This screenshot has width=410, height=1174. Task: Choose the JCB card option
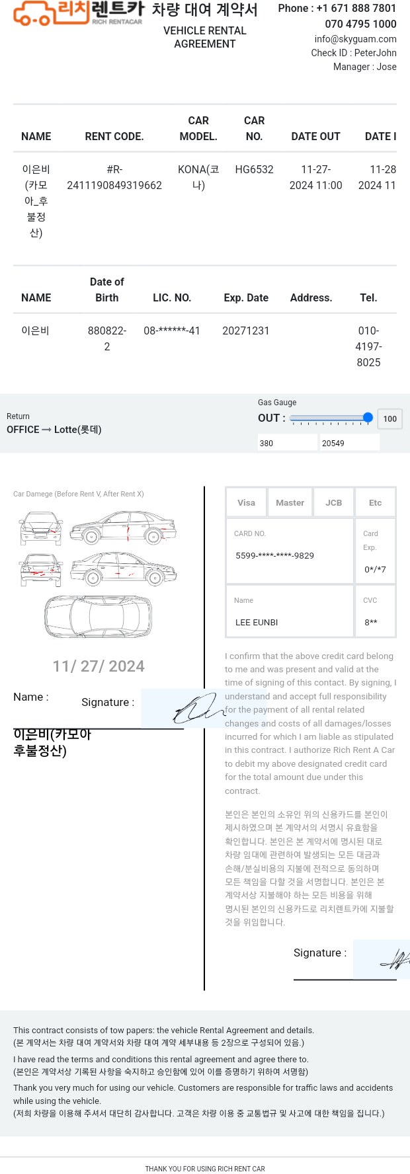tap(334, 502)
